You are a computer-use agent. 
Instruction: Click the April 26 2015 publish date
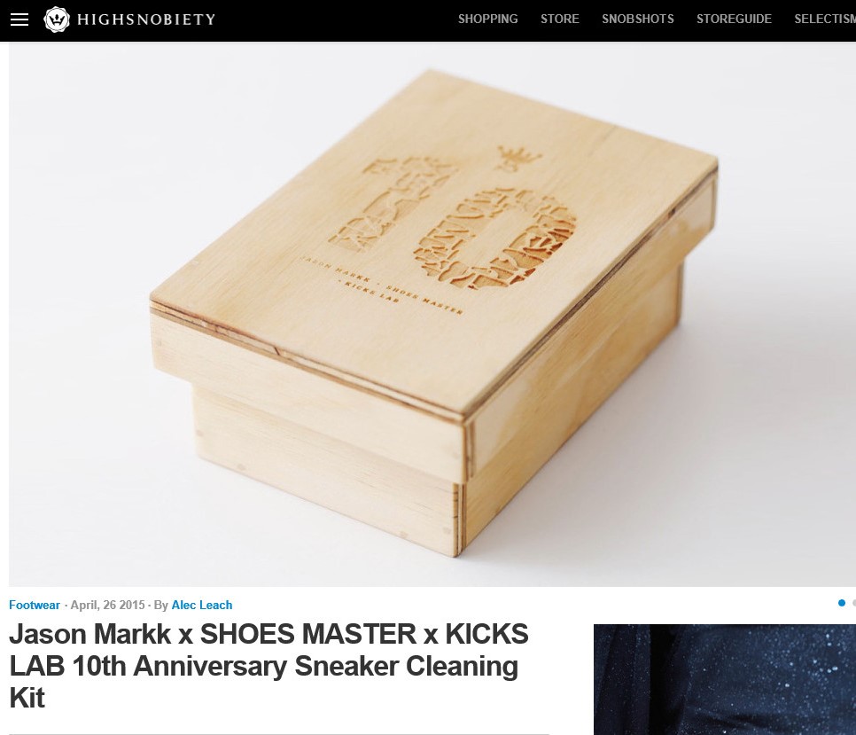pos(107,605)
